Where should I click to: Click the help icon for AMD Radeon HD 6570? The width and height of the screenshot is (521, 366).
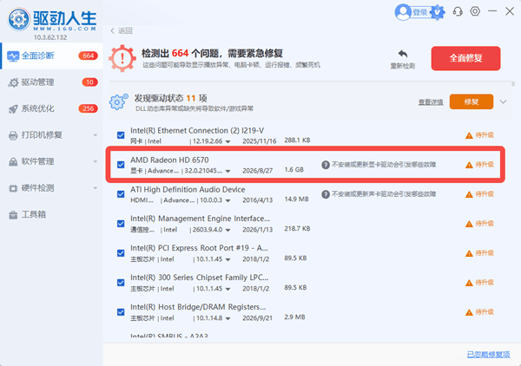point(326,165)
